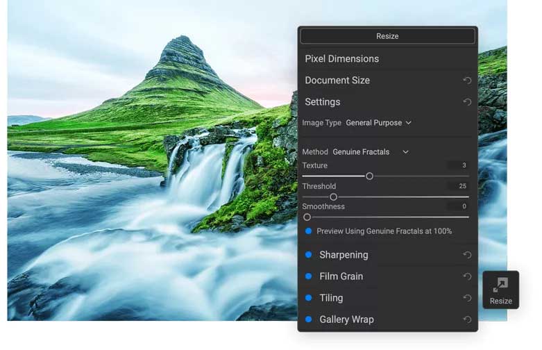This screenshot has height=350, width=542.
Task: Toggle Preview Using Genuine Fractals at 100%
Action: pyautogui.click(x=308, y=231)
